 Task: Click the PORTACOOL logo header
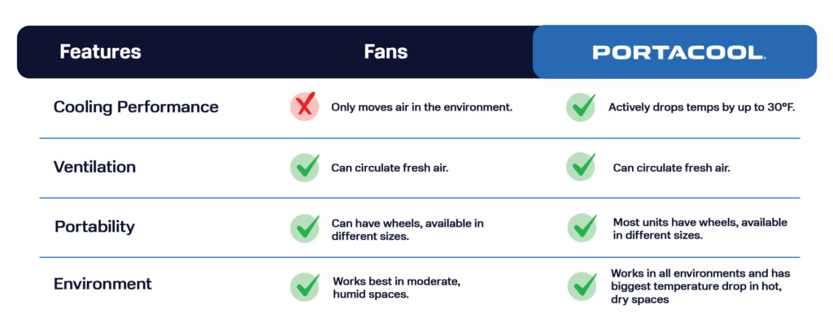pos(677,53)
